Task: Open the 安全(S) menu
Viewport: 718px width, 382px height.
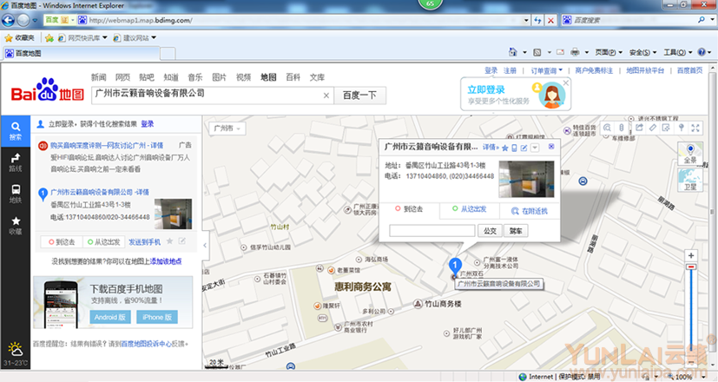Action: [x=643, y=52]
